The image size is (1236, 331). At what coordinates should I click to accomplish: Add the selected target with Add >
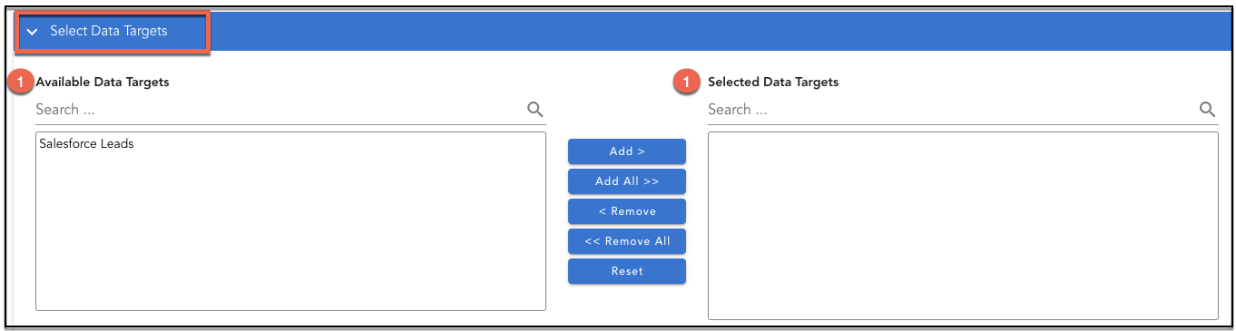point(627,151)
